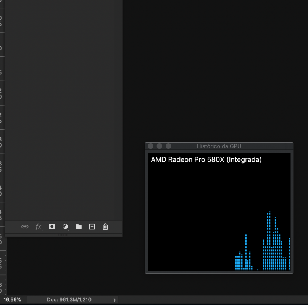Screen dimensions: 308x305
Task: Zoom the Histórico da GPU window
Action: (x=168, y=146)
